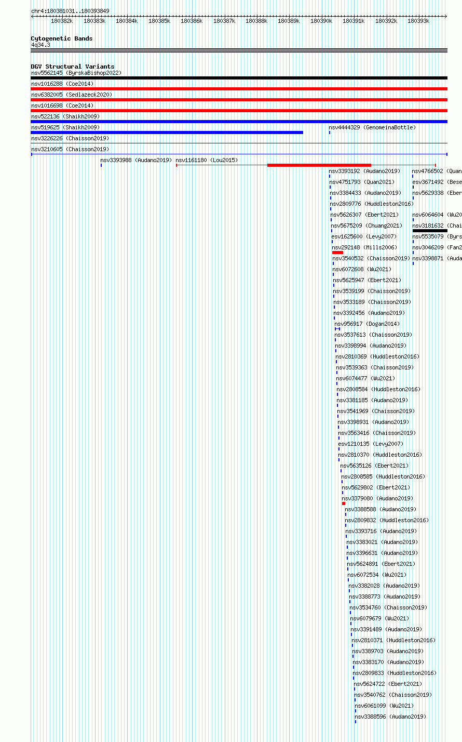Click the 180386k ruler tick label
This screenshot has height=742, width=462.
191,21
